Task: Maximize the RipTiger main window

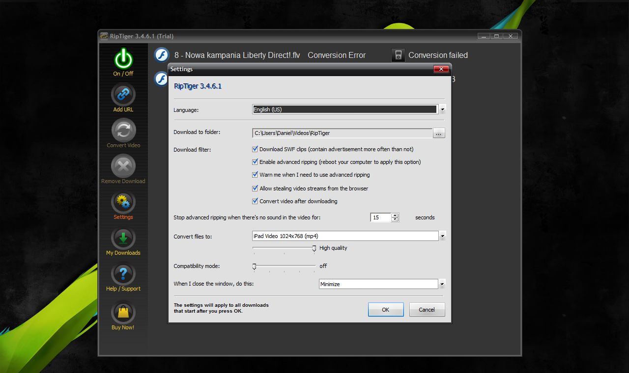Action: coord(497,36)
